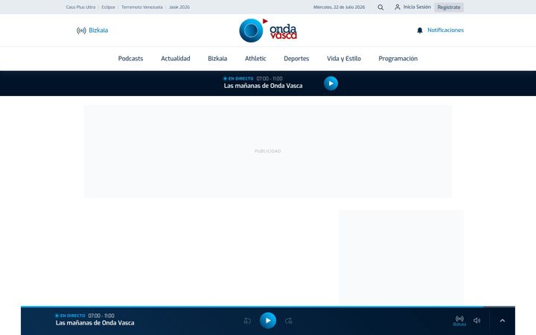
Task: Open the Notificaciones link
Action: (x=445, y=30)
